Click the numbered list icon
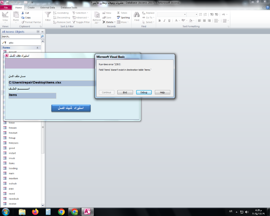This screenshot has width=270, height=216. [x=205, y=14]
